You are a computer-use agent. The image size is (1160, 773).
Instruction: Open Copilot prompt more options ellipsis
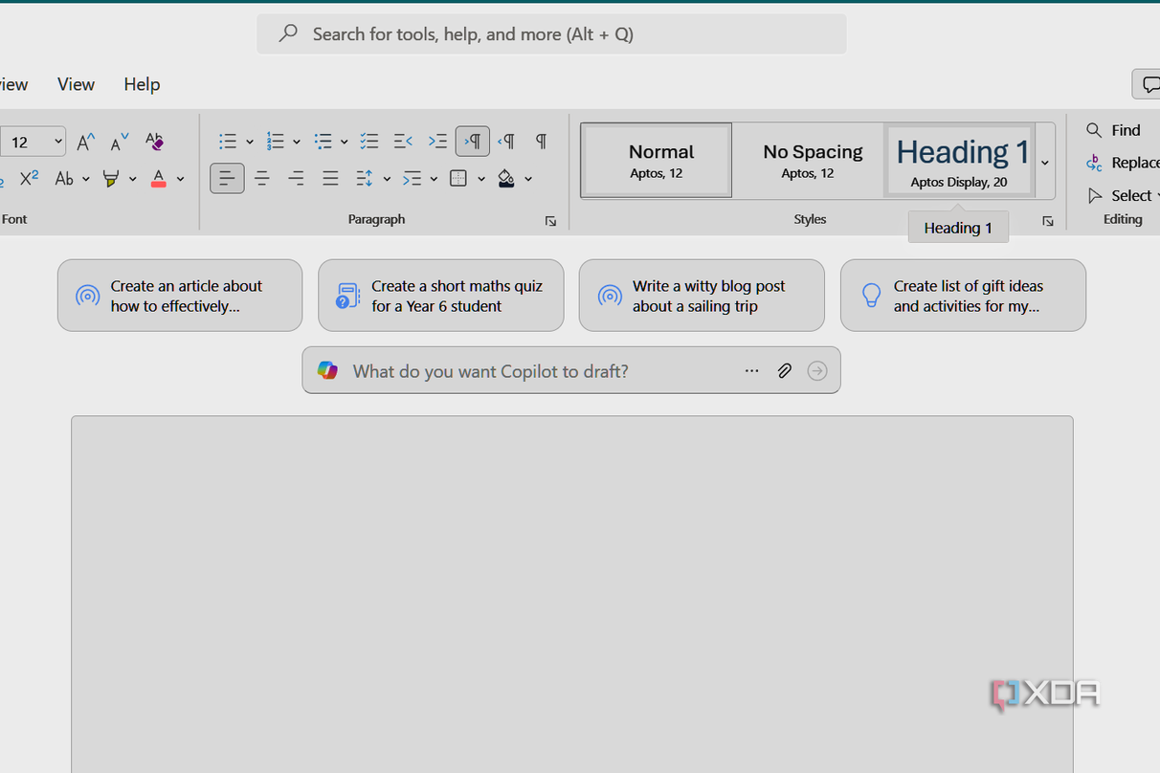(751, 371)
